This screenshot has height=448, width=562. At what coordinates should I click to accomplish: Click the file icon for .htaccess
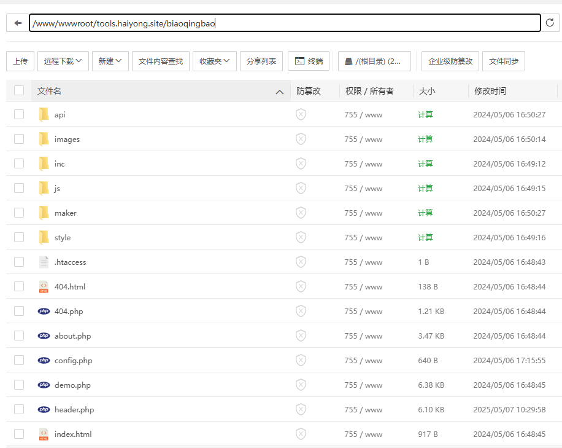tap(44, 262)
